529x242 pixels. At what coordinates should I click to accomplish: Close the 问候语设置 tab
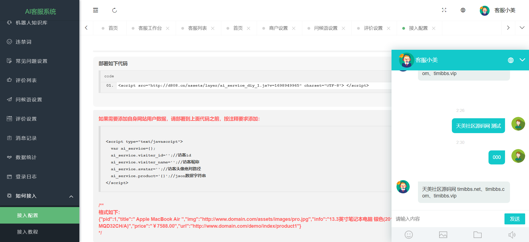click(343, 28)
